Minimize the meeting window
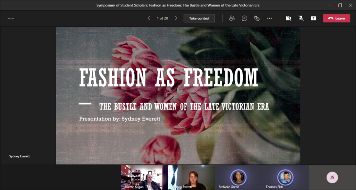The image size is (356, 190). click(329, 5)
